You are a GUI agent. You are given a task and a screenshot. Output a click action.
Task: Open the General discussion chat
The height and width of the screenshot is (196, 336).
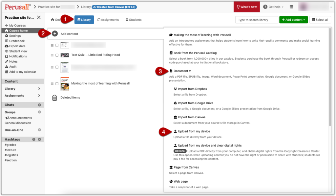[18, 123]
